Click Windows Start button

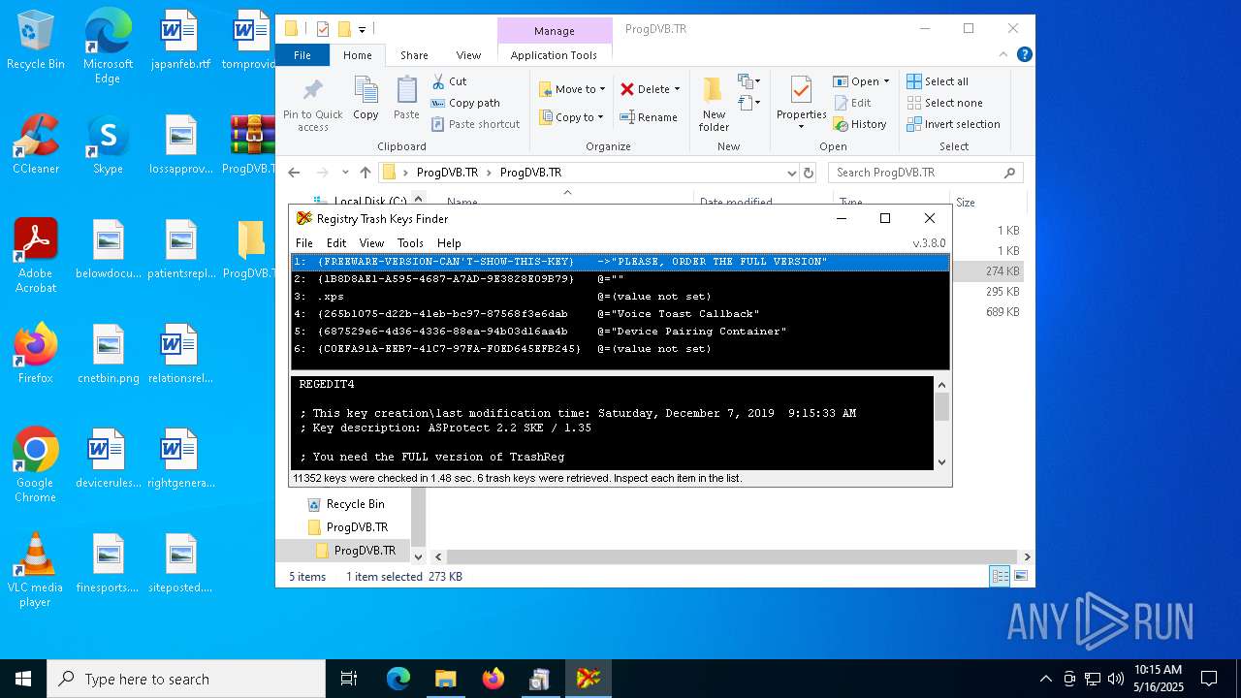[x=23, y=679]
